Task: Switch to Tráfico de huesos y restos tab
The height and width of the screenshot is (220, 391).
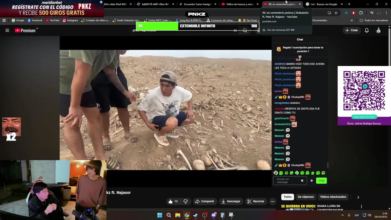Action: [239, 4]
